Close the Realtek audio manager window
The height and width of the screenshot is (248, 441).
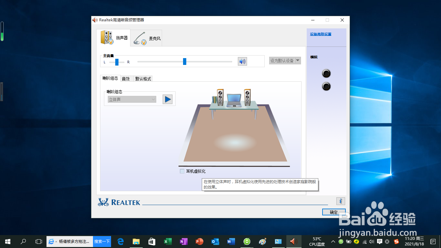coord(342,20)
